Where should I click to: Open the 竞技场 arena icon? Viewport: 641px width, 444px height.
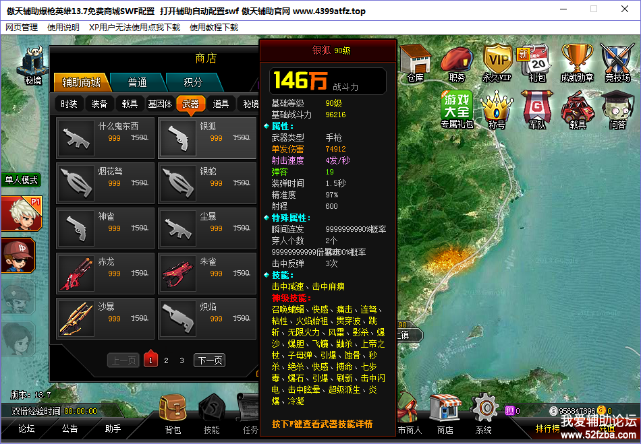coord(617,63)
